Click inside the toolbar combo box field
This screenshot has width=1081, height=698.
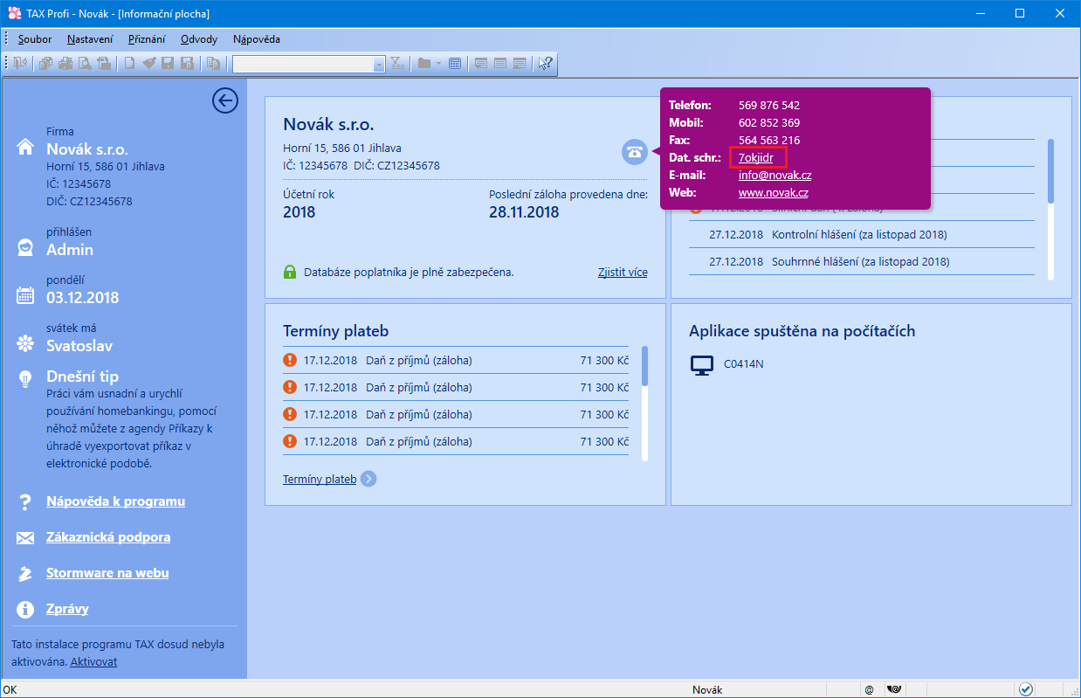(303, 64)
